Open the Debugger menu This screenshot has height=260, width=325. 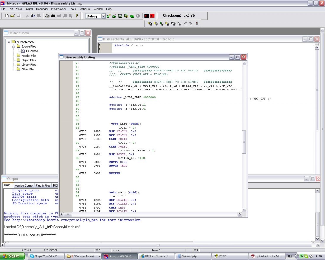(42, 9)
